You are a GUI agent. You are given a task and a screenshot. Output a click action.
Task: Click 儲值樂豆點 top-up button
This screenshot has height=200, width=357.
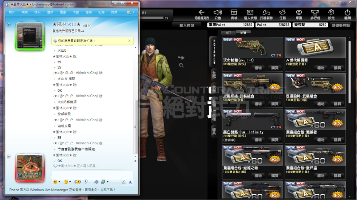(340, 25)
